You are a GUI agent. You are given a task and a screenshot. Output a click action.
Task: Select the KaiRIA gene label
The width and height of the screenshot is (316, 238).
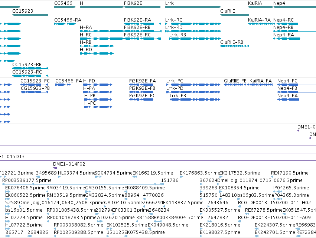pyautogui.click(x=255, y=3)
